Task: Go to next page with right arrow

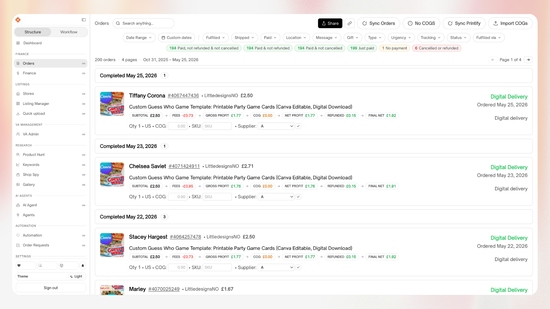Action: click(528, 60)
